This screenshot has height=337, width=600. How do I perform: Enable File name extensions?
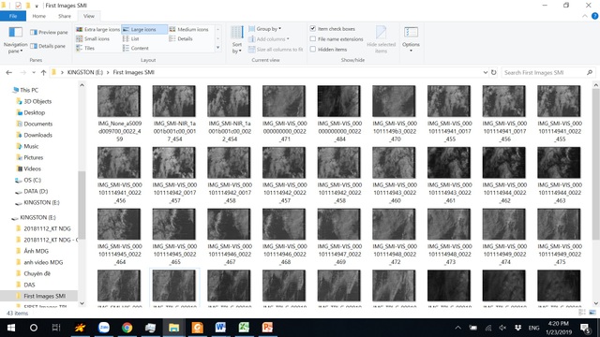click(313, 39)
